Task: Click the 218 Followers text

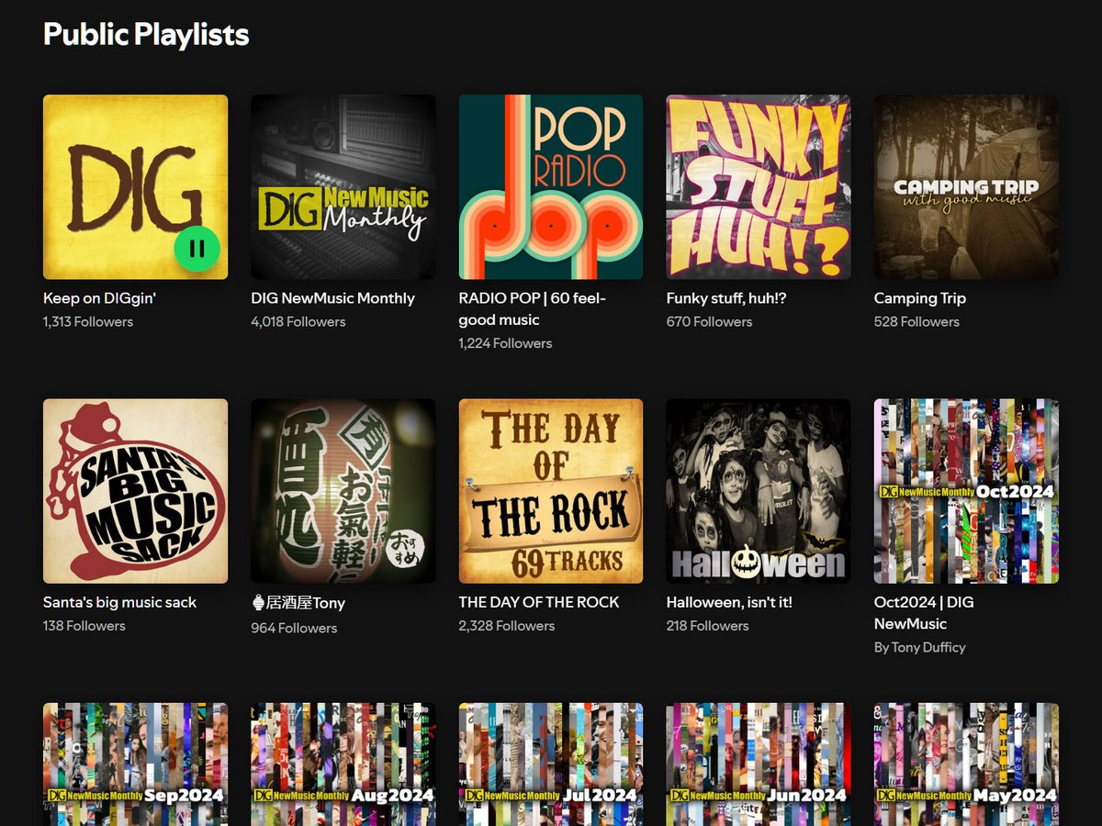Action: click(707, 626)
